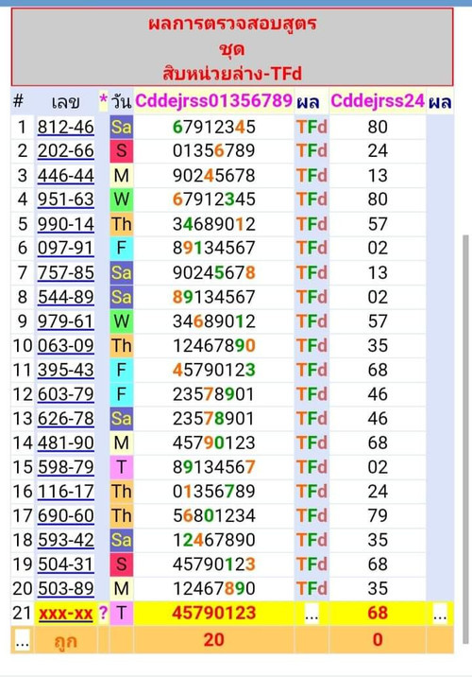Click the Cddejrss01356789 column header
472x677 pixels.
pos(213,101)
